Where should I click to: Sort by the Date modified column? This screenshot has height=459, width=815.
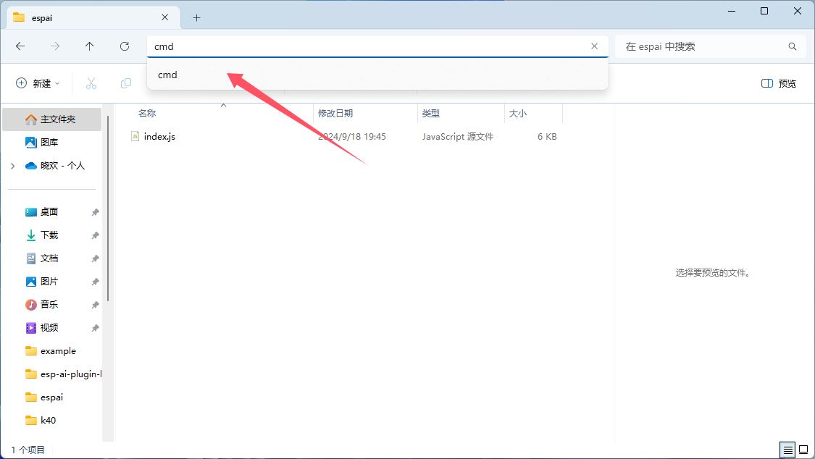pos(336,114)
